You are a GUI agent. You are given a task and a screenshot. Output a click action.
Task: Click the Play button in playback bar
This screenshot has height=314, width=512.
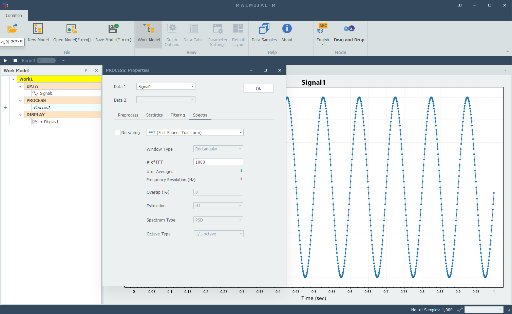click(x=5, y=61)
